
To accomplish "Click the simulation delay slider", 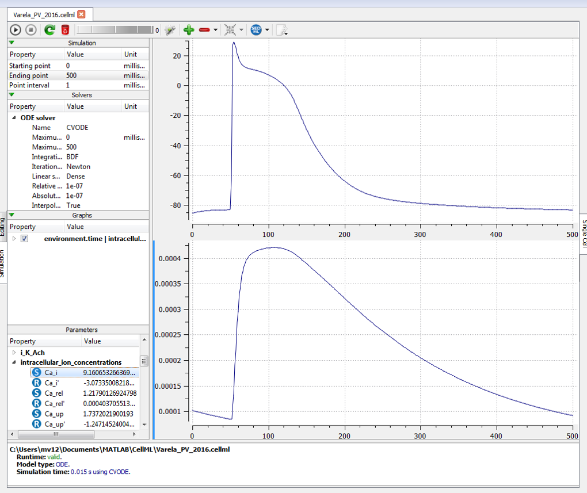I will [x=114, y=30].
